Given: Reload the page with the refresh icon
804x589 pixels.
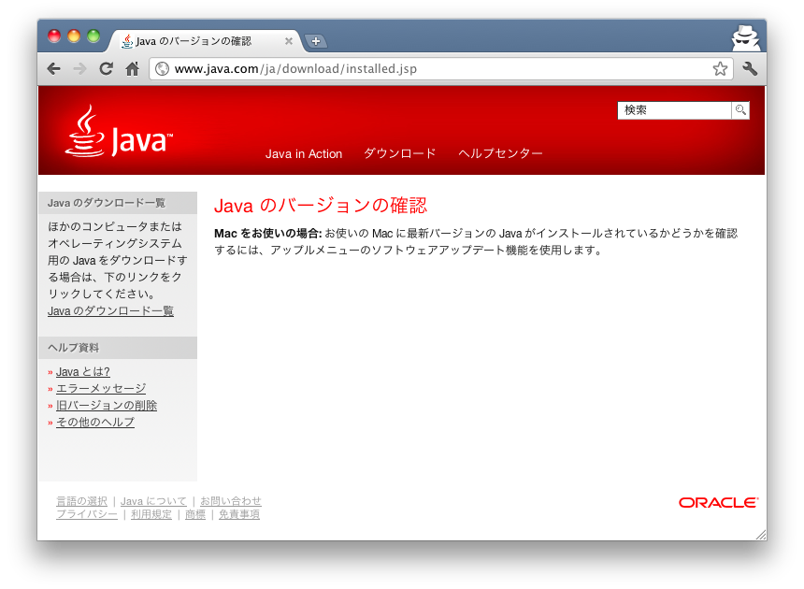Looking at the screenshot, I should (107, 68).
